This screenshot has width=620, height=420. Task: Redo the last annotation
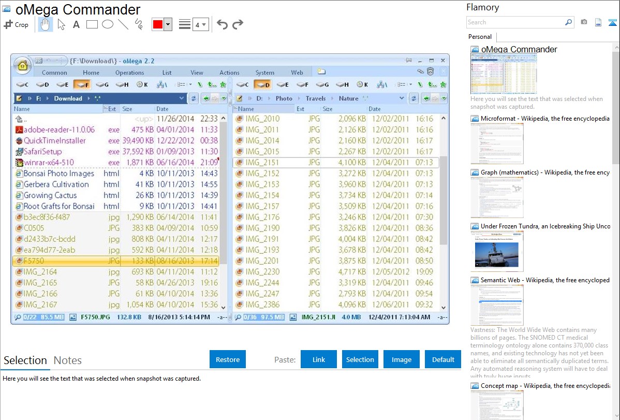238,24
